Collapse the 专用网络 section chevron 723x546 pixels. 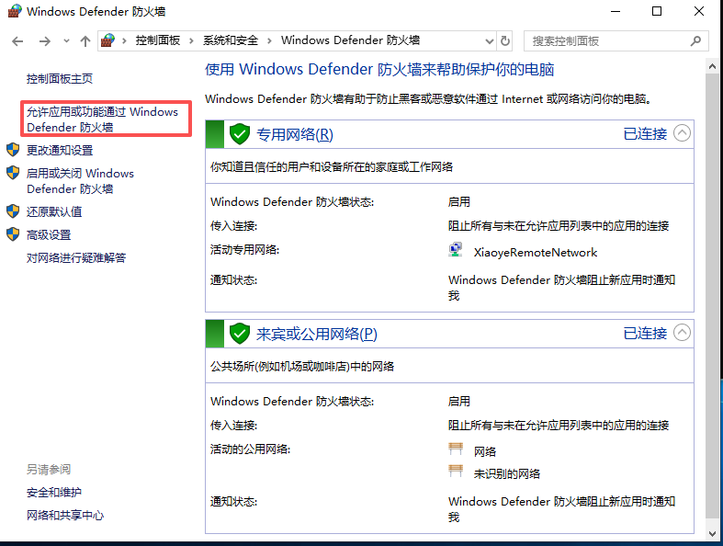[682, 133]
